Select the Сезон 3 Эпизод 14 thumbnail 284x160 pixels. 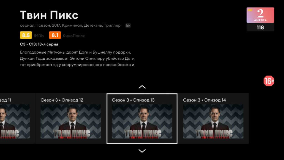click(213, 121)
